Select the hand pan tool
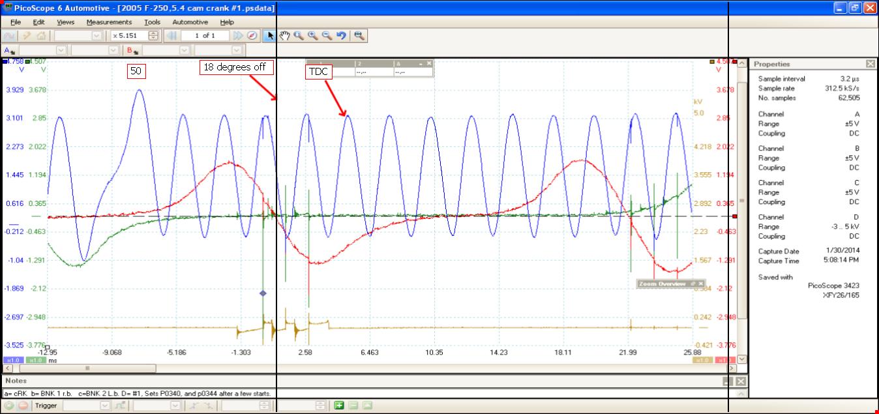This screenshot has height=414, width=879. pos(284,36)
